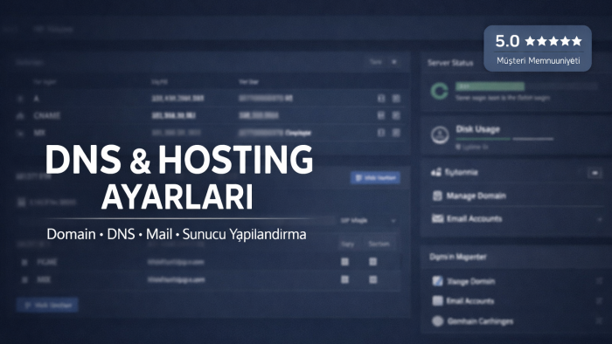Click the Manage Domain icon
The width and height of the screenshot is (612, 344).
[437, 196]
